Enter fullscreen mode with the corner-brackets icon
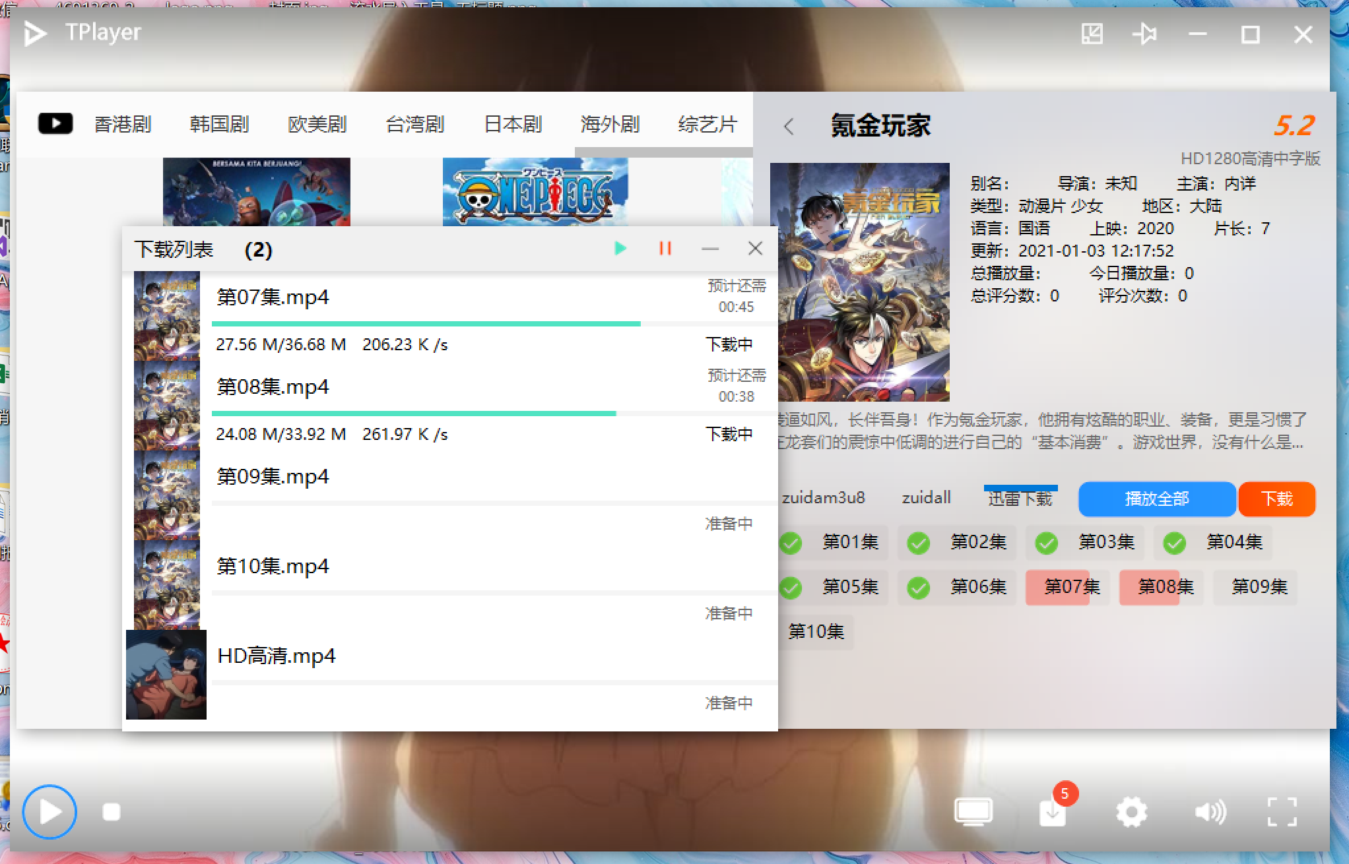The height and width of the screenshot is (864, 1349). coord(1282,812)
